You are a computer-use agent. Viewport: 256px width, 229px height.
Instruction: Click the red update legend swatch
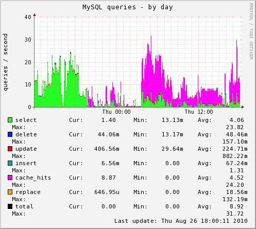point(10,149)
